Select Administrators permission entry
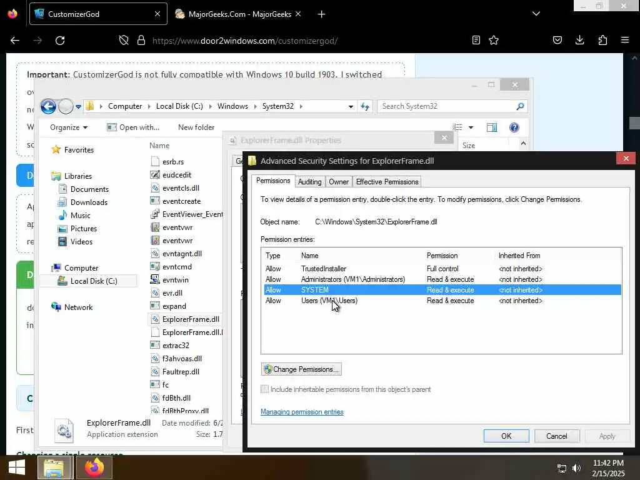Image resolution: width=640 pixels, height=480 pixels. [x=442, y=279]
